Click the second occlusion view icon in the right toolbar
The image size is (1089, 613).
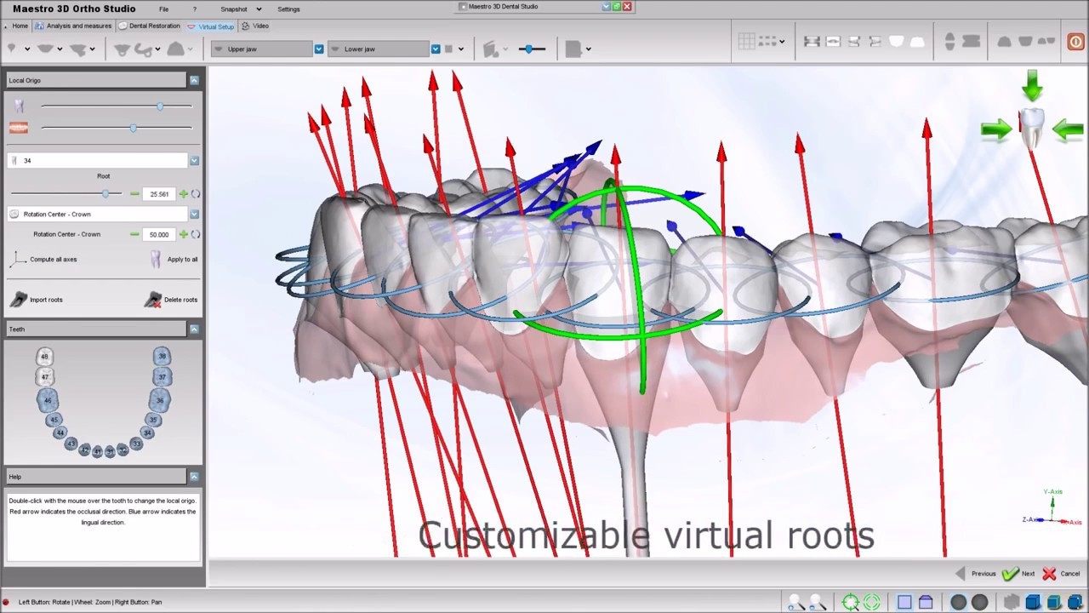pos(833,41)
